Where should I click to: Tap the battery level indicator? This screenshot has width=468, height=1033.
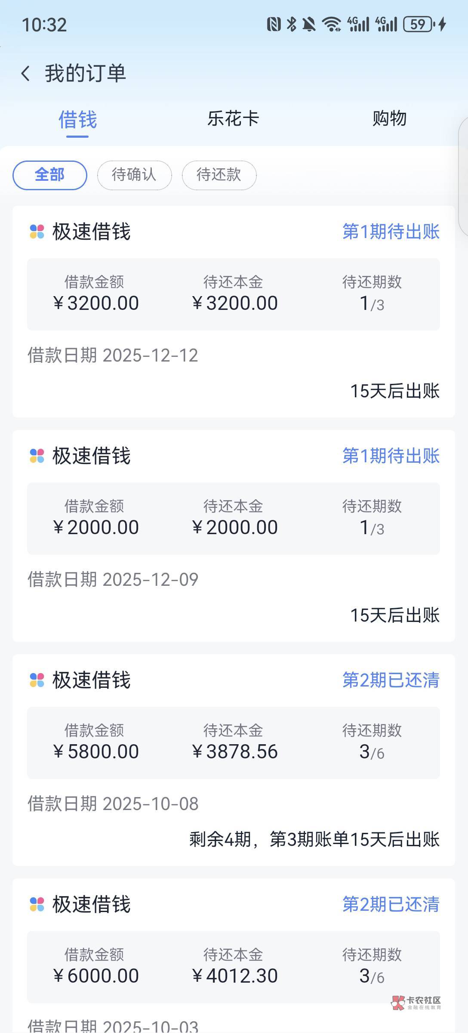418,25
